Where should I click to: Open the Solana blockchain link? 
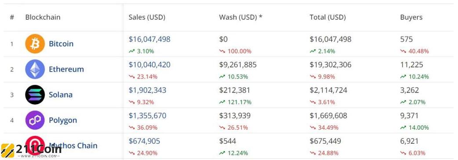click(61, 95)
